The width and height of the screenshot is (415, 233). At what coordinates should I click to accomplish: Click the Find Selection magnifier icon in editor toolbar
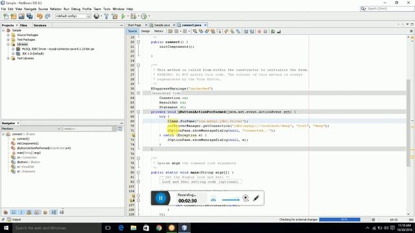point(195,32)
